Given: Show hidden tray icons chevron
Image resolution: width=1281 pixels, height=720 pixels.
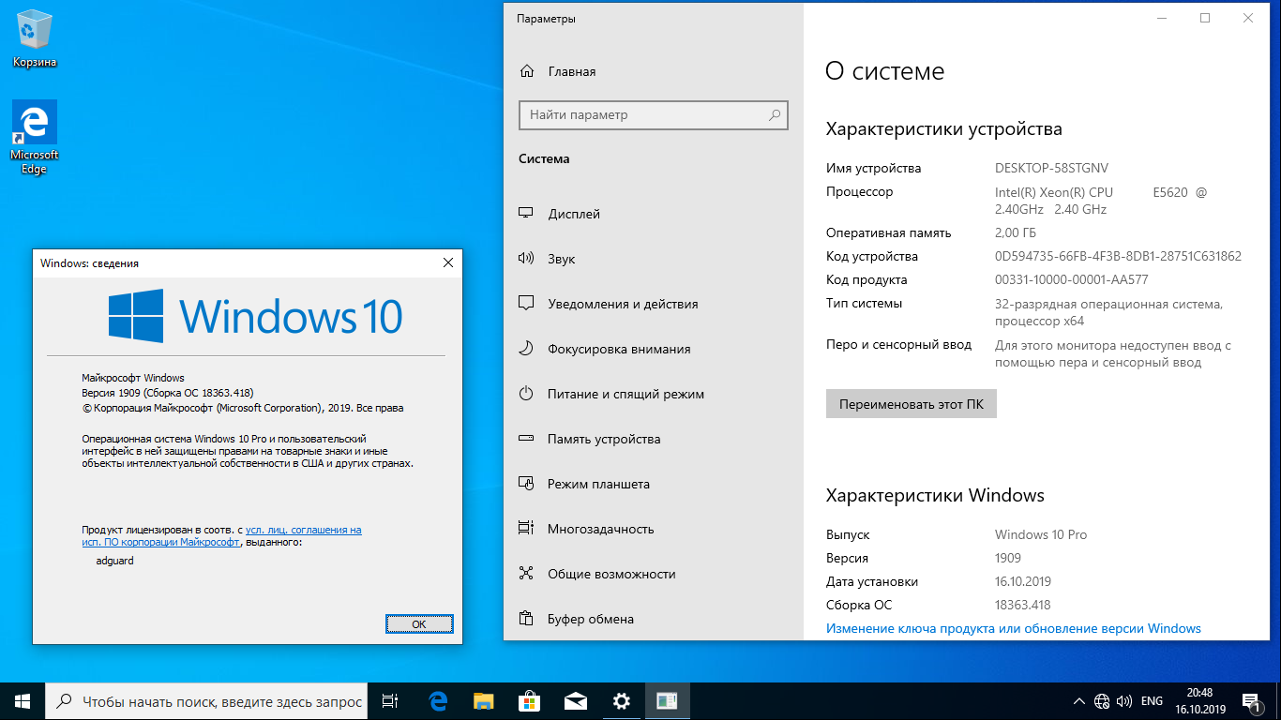Looking at the screenshot, I should pos(1078,700).
